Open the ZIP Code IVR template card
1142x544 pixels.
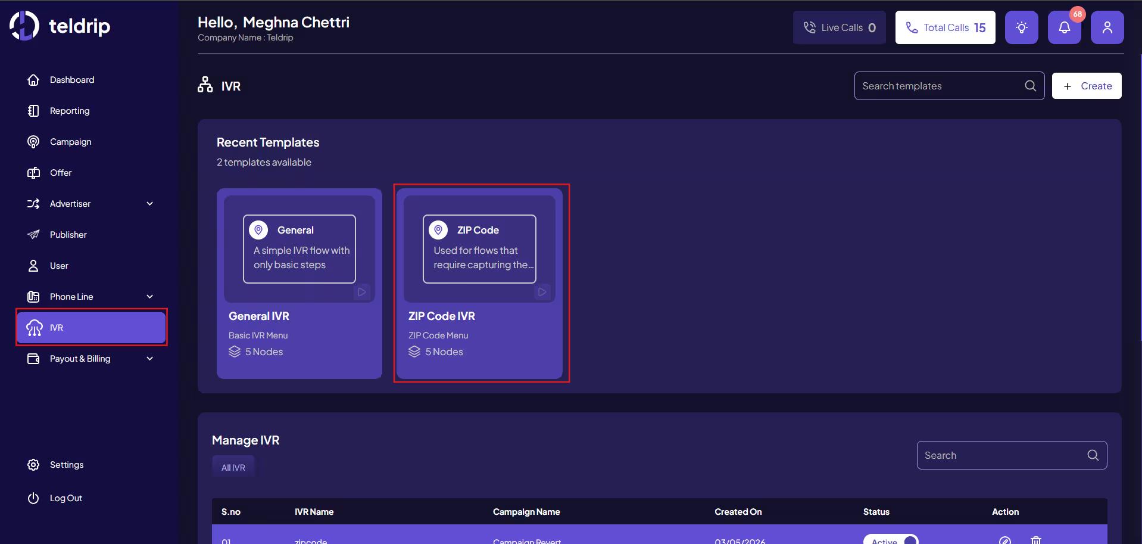pos(479,284)
